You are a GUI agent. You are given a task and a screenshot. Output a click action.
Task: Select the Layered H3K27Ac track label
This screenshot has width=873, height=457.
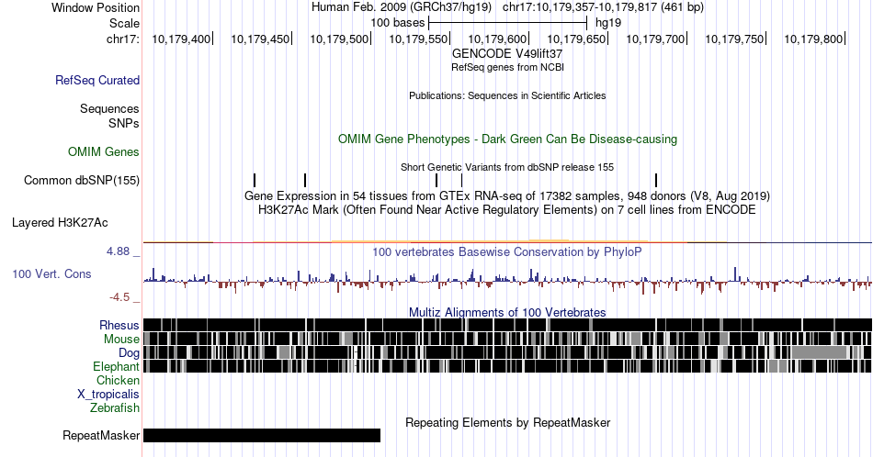pyautogui.click(x=60, y=222)
